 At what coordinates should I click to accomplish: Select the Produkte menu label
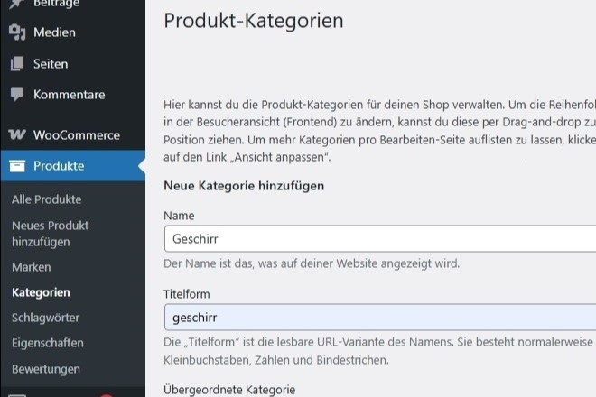coord(59,166)
